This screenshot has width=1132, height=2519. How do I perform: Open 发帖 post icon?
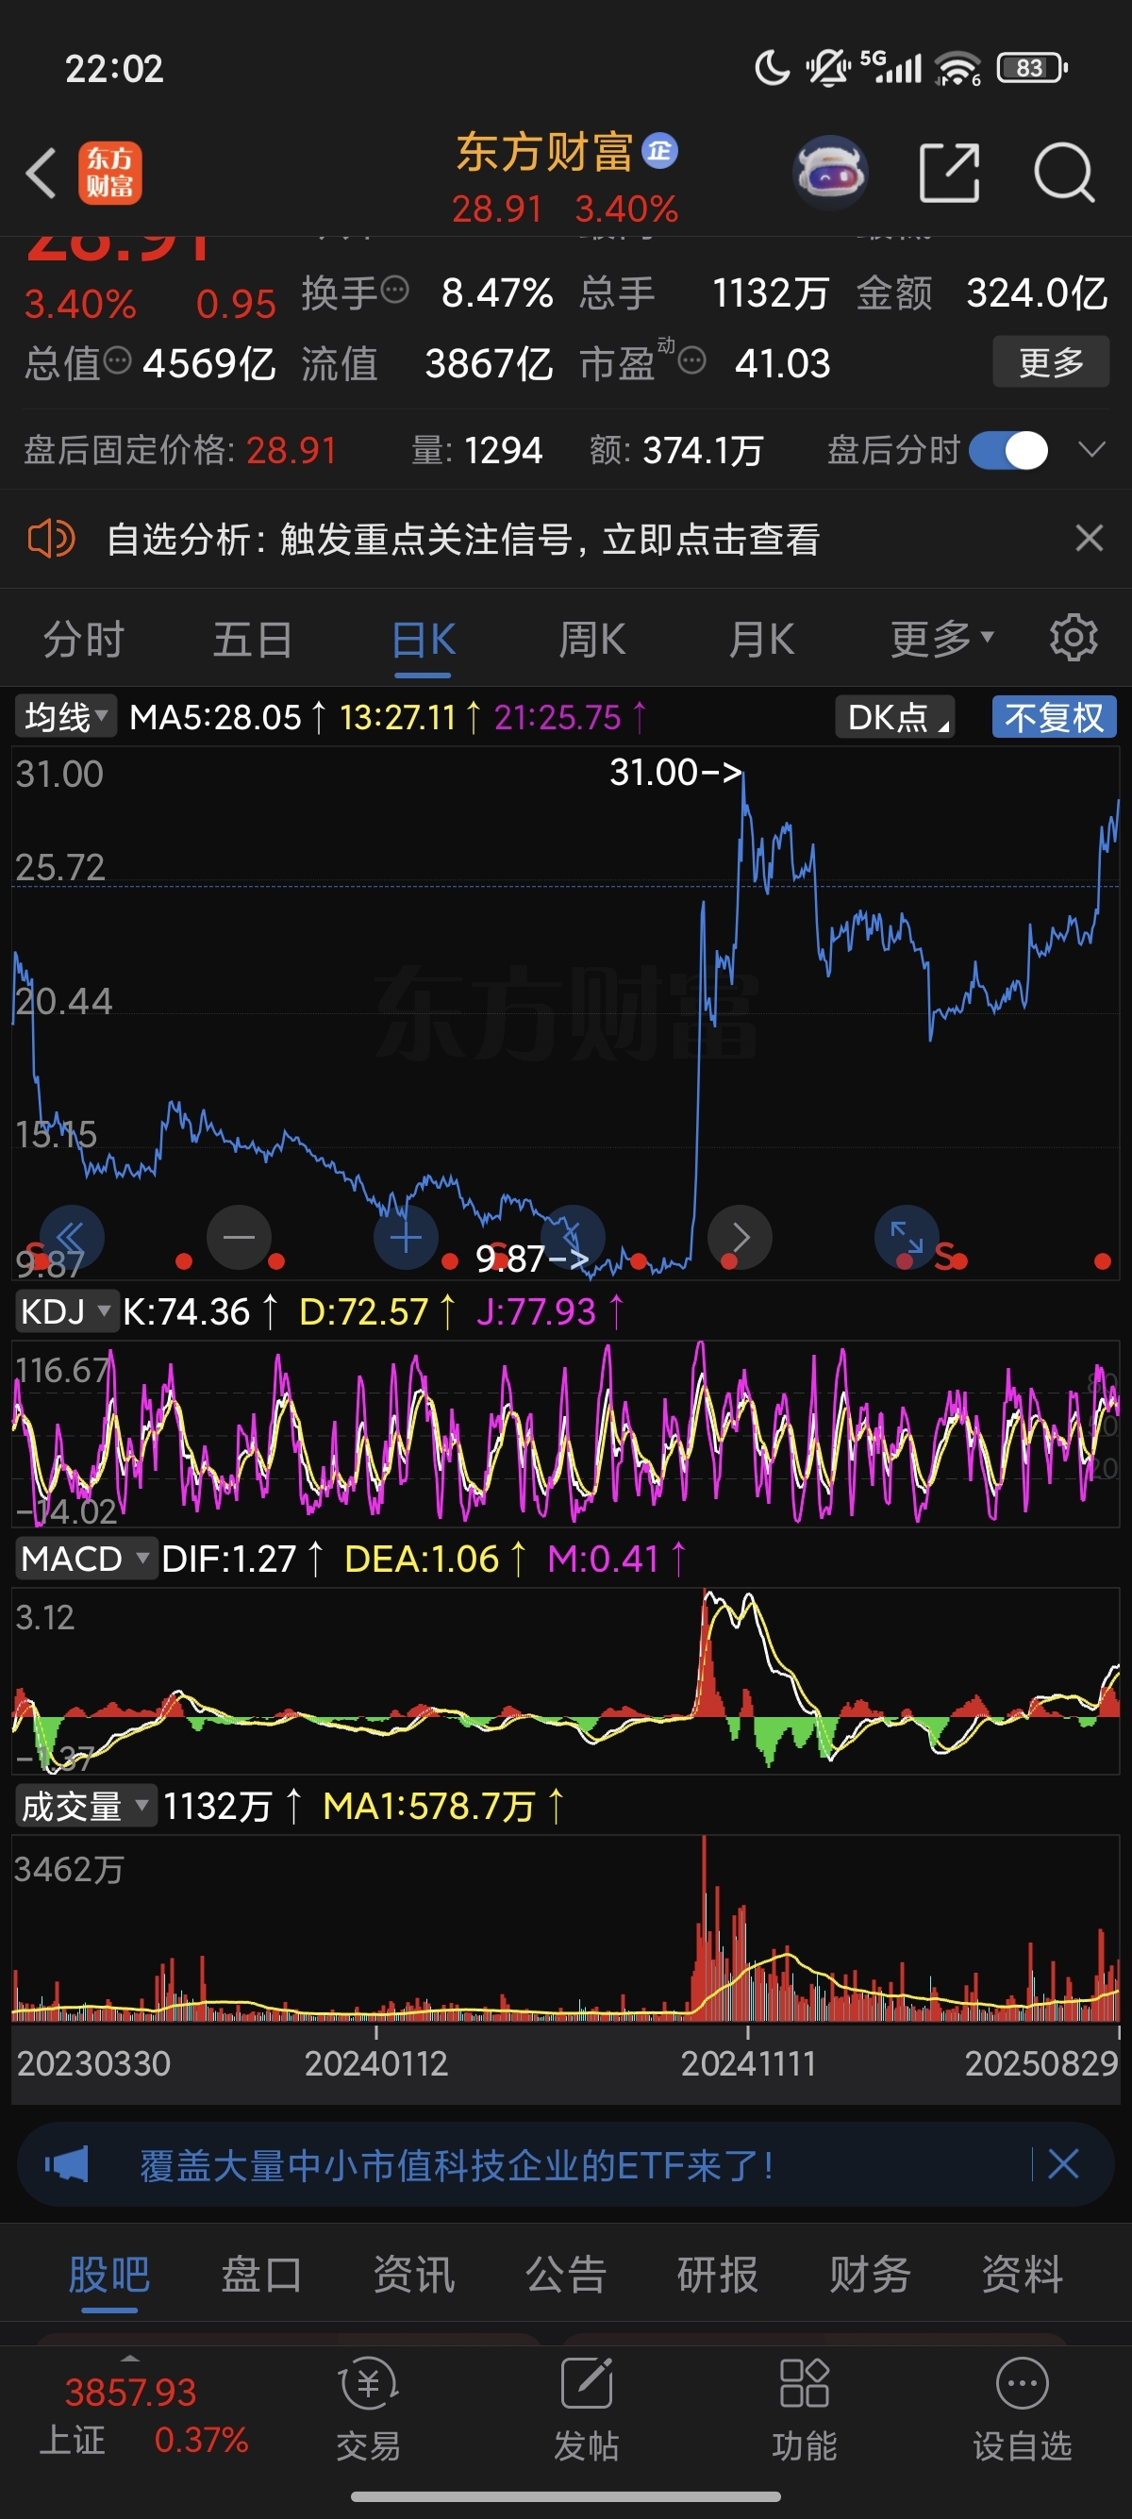click(x=587, y=2410)
